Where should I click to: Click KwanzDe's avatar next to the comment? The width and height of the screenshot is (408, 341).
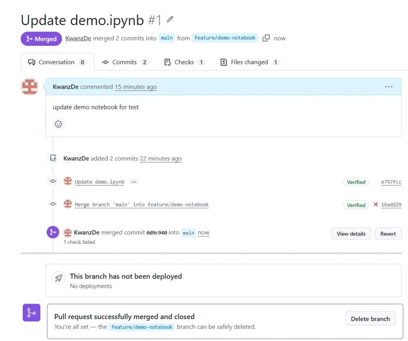pos(29,87)
